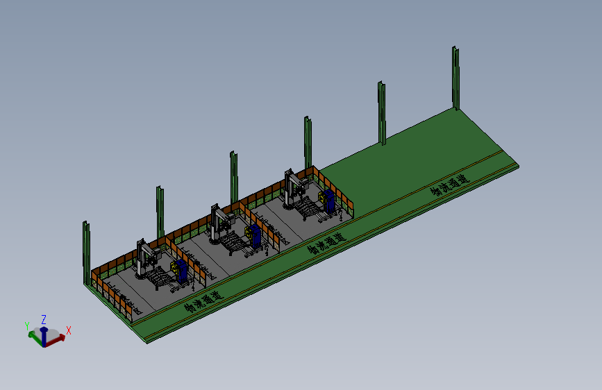The width and height of the screenshot is (602, 390).
Task: Select the blue cabinet in the middle robot cell
Action: (x=255, y=236)
